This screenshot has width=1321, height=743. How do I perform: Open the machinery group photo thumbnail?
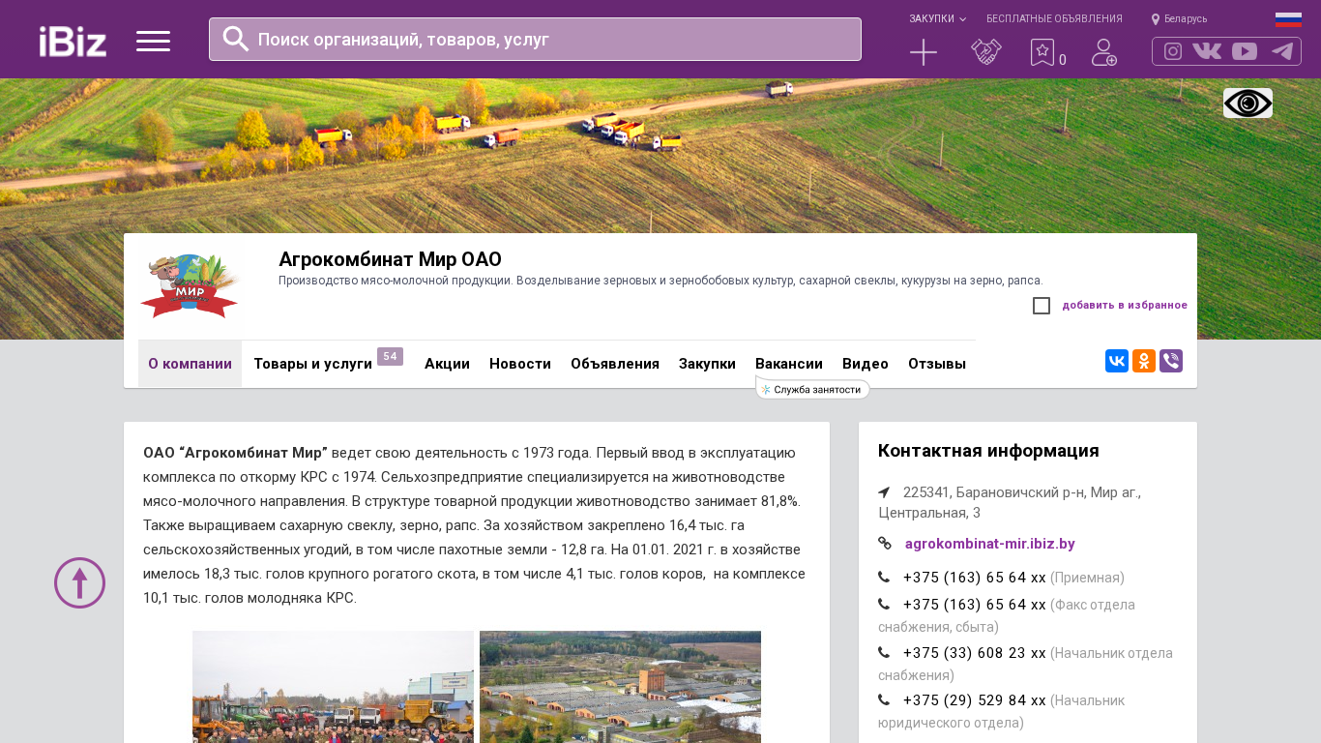pos(333,687)
